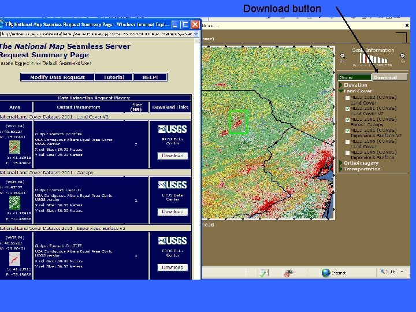Screen dimensions: 416x312
Task: Expand the Orthoimagery layer group
Action: point(341,163)
